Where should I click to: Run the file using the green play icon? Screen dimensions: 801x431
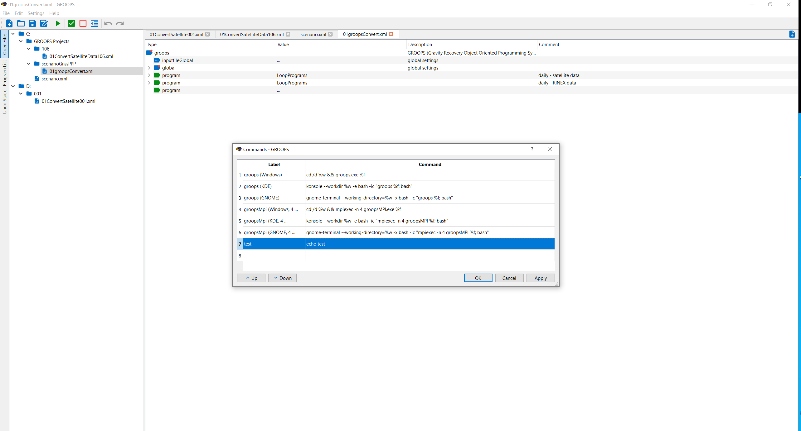coord(58,23)
